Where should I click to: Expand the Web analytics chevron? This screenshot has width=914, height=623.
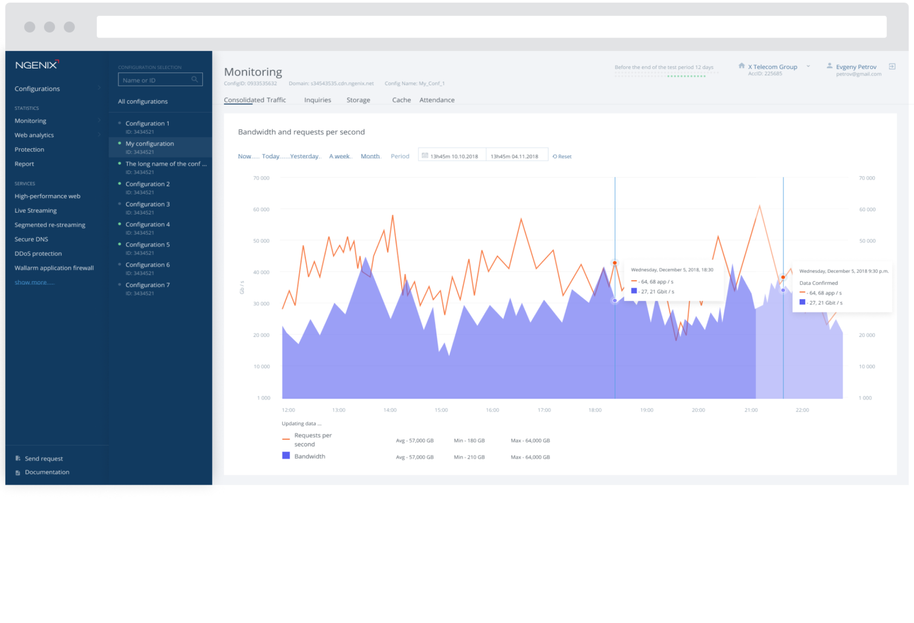tap(100, 135)
